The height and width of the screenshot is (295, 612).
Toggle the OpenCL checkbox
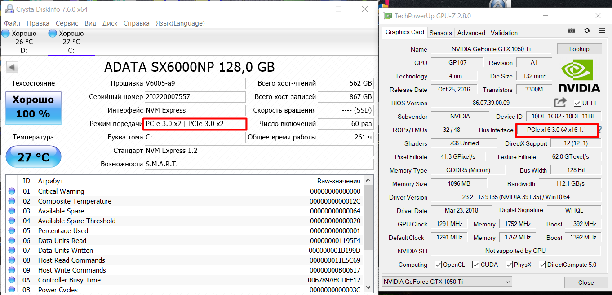click(x=438, y=265)
